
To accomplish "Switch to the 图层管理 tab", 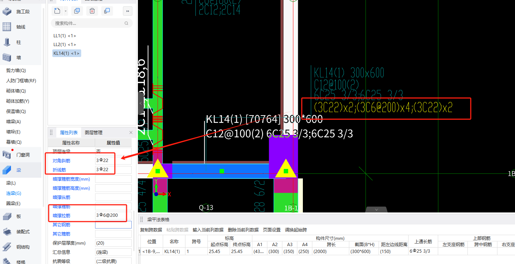I will coord(94,133).
